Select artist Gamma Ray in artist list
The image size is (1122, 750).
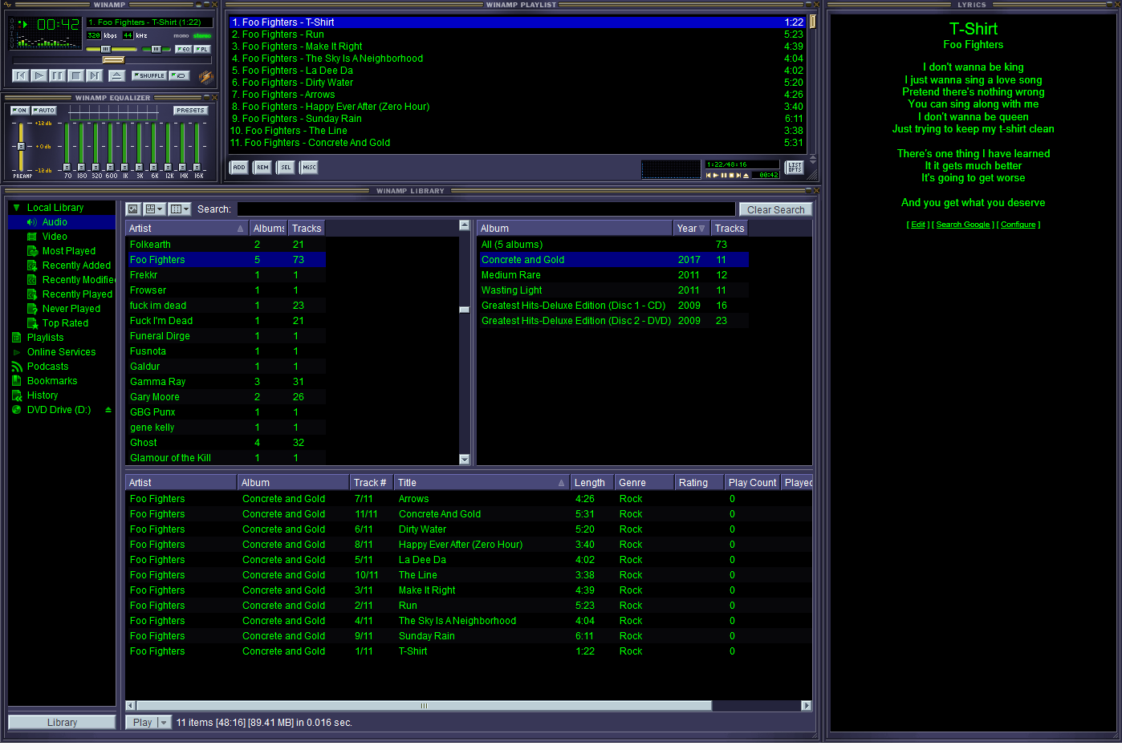[226, 382]
